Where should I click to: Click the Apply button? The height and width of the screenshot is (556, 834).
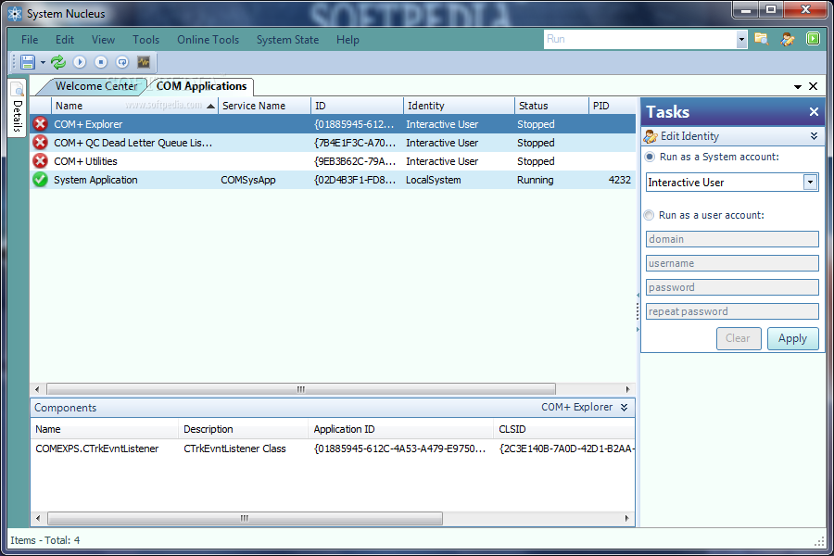click(x=792, y=338)
